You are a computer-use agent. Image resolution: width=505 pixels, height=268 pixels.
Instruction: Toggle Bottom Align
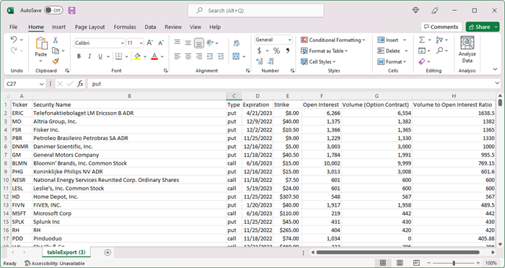(x=199, y=43)
